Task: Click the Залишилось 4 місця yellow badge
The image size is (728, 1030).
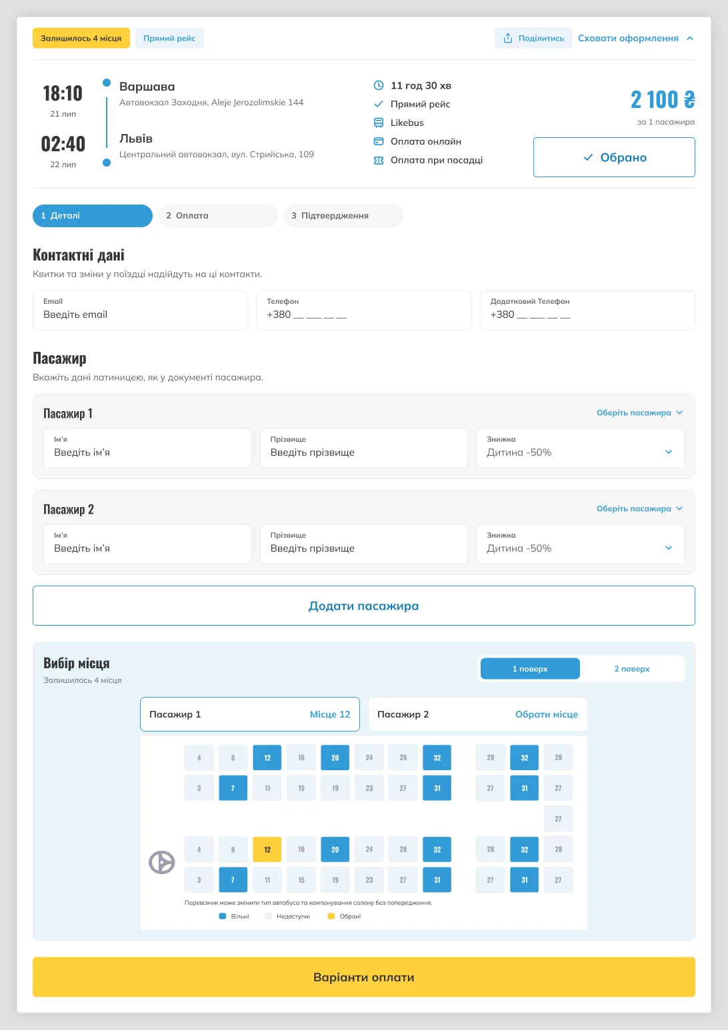Action: point(81,38)
